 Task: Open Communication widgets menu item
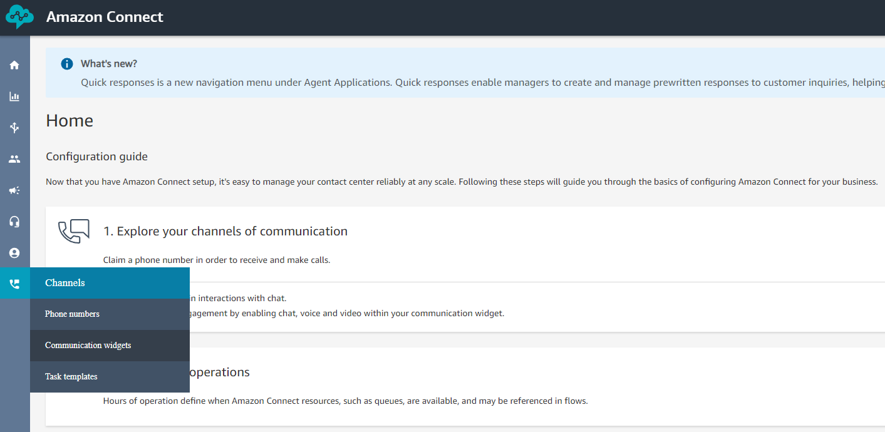(110, 346)
